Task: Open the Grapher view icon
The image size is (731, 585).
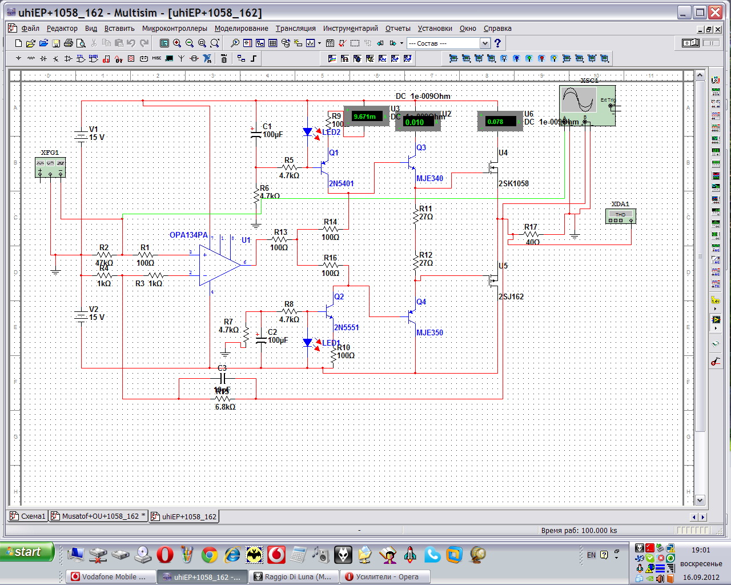Action: click(311, 43)
